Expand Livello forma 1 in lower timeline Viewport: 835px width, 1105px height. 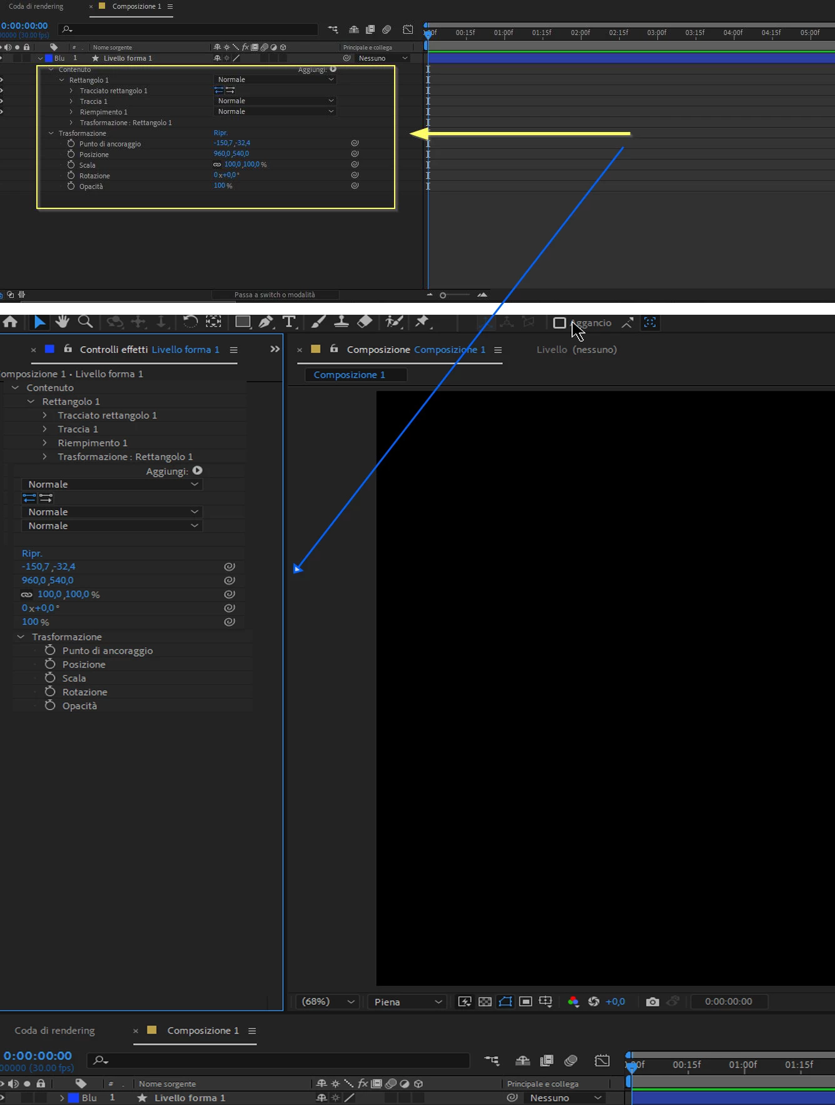click(62, 1097)
